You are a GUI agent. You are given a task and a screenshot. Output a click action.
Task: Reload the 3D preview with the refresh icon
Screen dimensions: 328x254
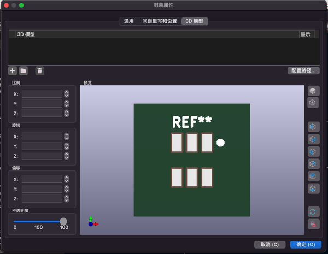[313, 212]
